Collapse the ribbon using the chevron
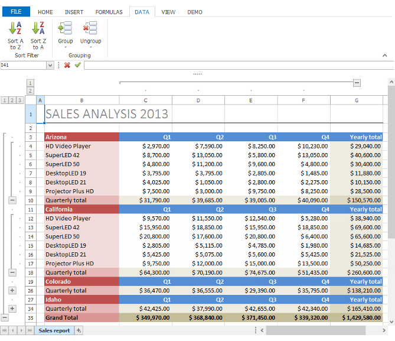This screenshot has height=341, width=395. [x=384, y=55]
